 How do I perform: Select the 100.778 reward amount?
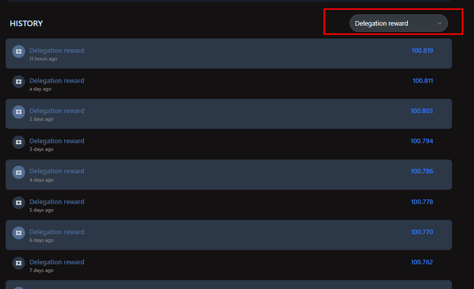422,202
